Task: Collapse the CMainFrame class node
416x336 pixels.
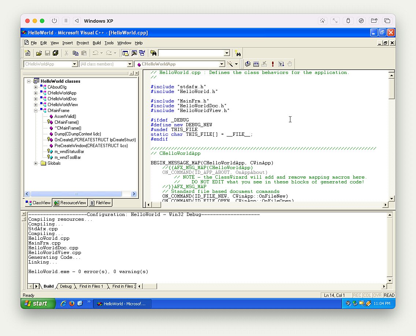Action: (x=36, y=111)
